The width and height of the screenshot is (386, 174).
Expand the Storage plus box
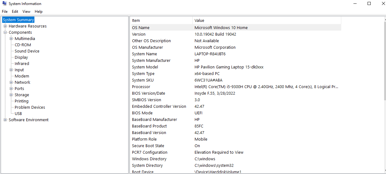[11, 95]
